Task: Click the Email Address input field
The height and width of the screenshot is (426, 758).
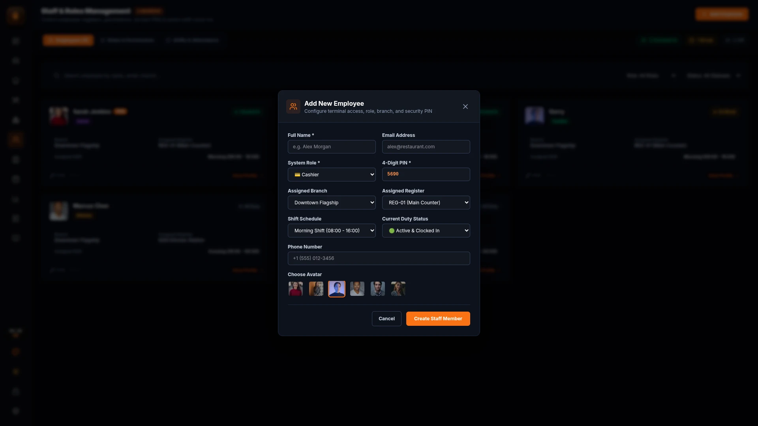Action: (426, 147)
